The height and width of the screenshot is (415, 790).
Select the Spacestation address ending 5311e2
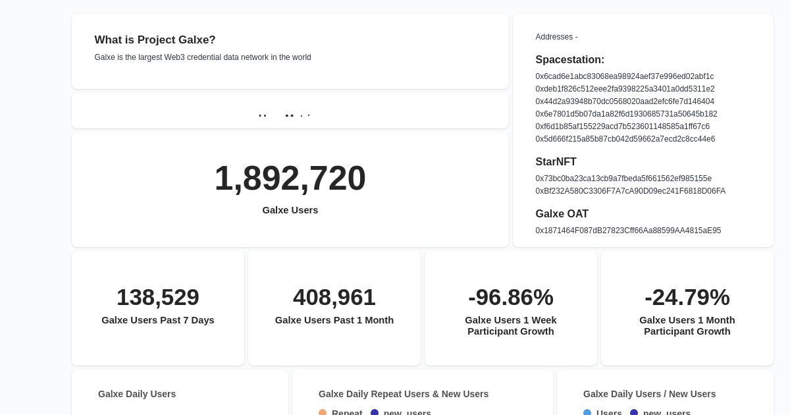click(624, 89)
